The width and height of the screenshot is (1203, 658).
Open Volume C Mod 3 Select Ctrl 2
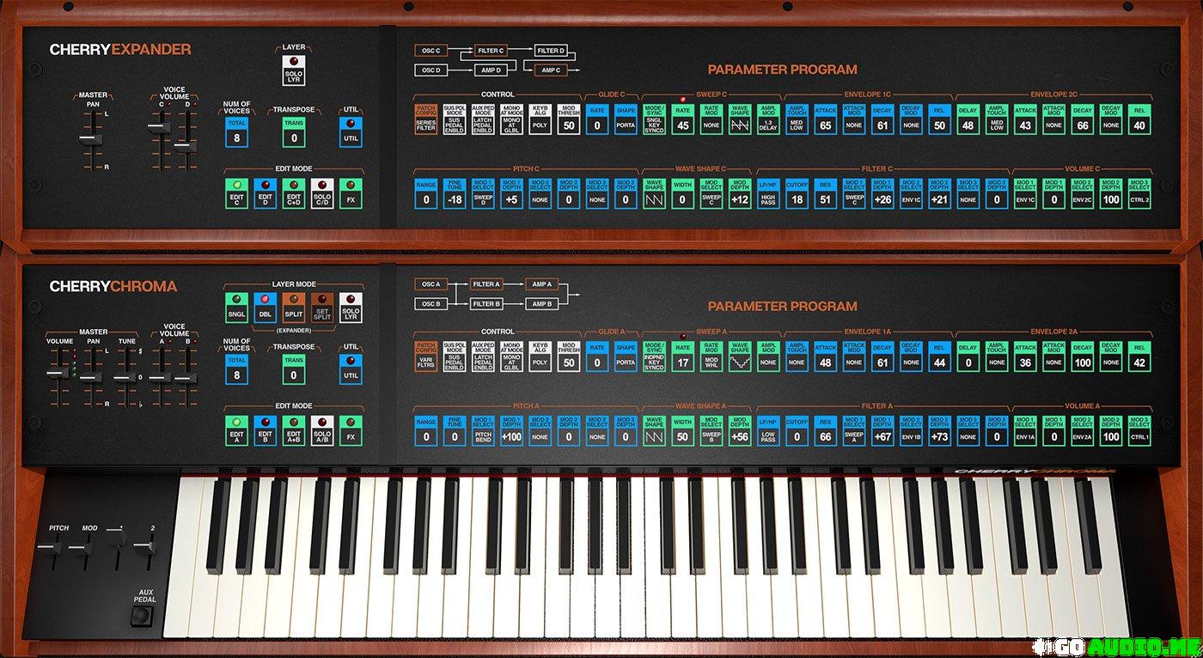1139,194
